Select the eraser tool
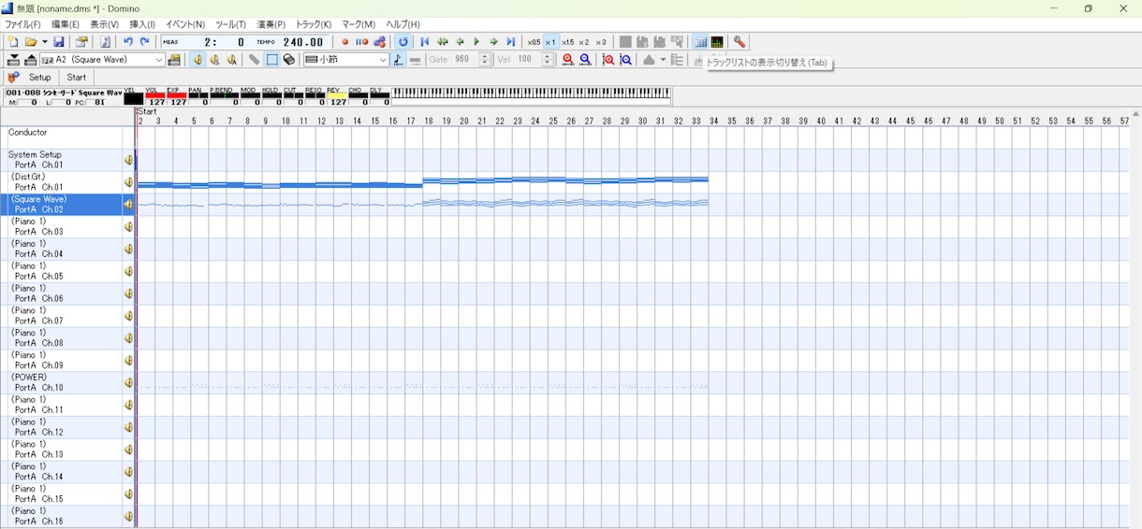The height and width of the screenshot is (529, 1142). 289,60
